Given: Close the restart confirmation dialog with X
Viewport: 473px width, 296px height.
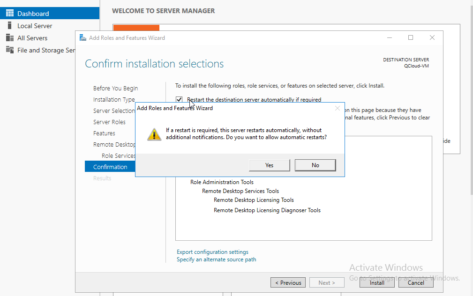Looking at the screenshot, I should [x=337, y=108].
